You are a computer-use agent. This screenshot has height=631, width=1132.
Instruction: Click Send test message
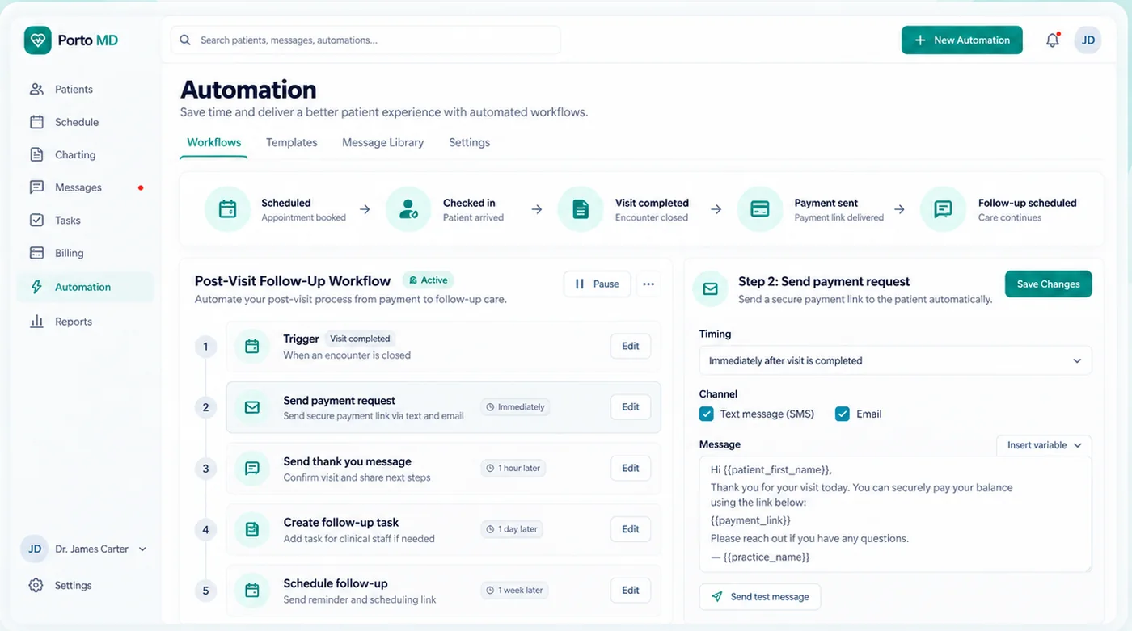[x=760, y=596]
